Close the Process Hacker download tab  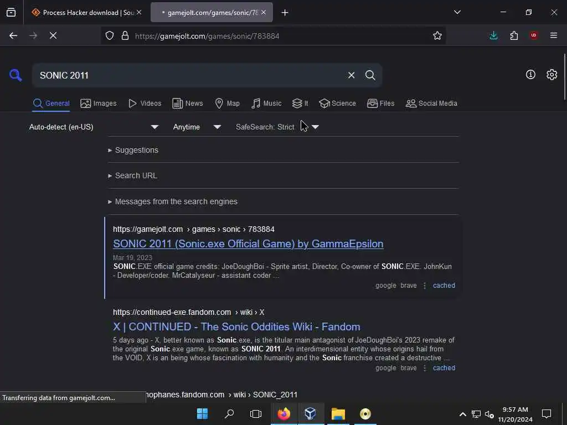[139, 12]
